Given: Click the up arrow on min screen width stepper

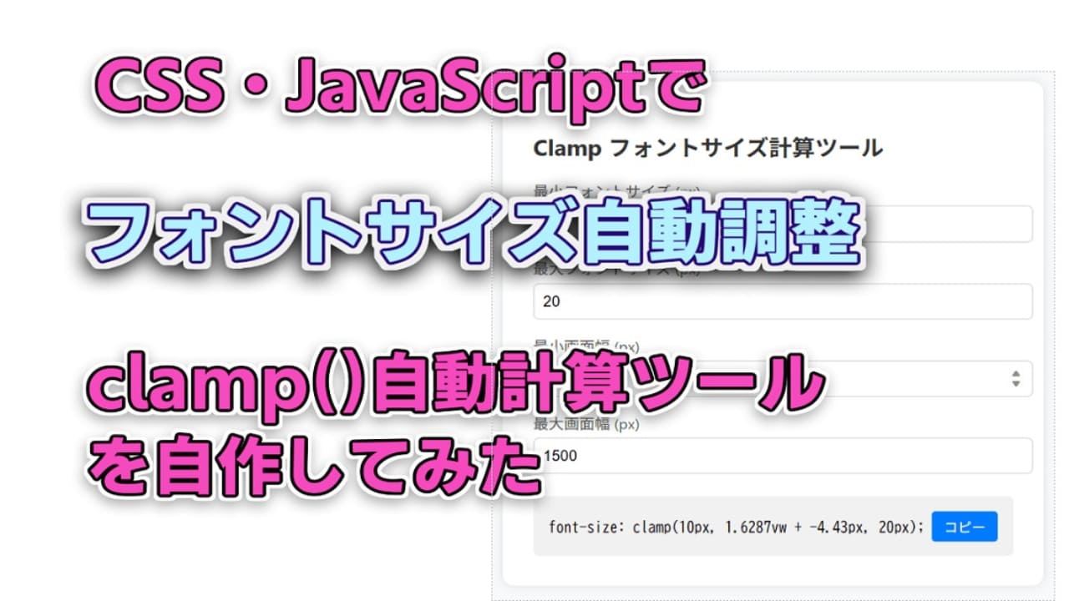Looking at the screenshot, I should [1016, 374].
